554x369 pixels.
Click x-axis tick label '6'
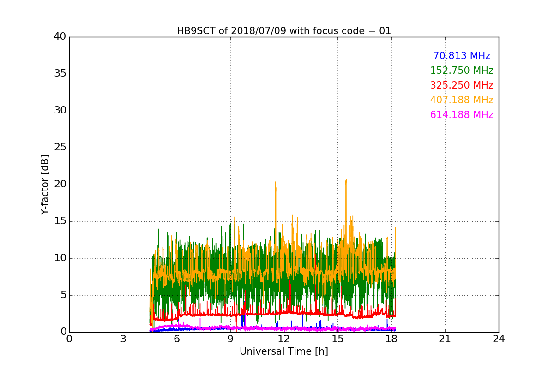point(176,339)
